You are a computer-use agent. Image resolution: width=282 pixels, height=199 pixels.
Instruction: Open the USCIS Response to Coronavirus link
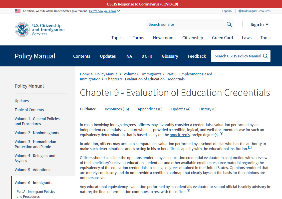142,4
